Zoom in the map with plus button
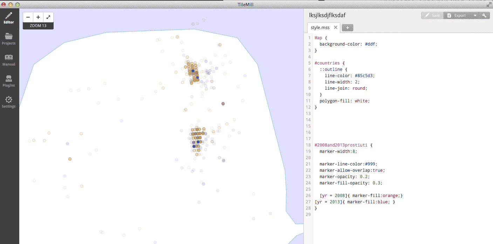Screen dimensions: 493x244 [38, 17]
